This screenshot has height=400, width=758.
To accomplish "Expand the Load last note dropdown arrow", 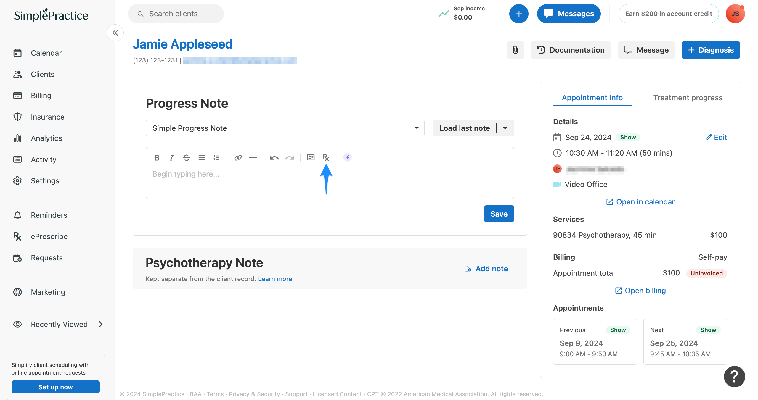I will 505,128.
